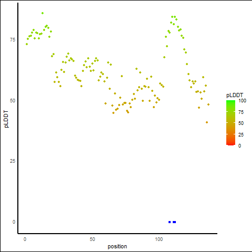The height and width of the screenshot is (252, 252).
Task: Click the pLDDT legend title
Action: pyautogui.click(x=235, y=96)
